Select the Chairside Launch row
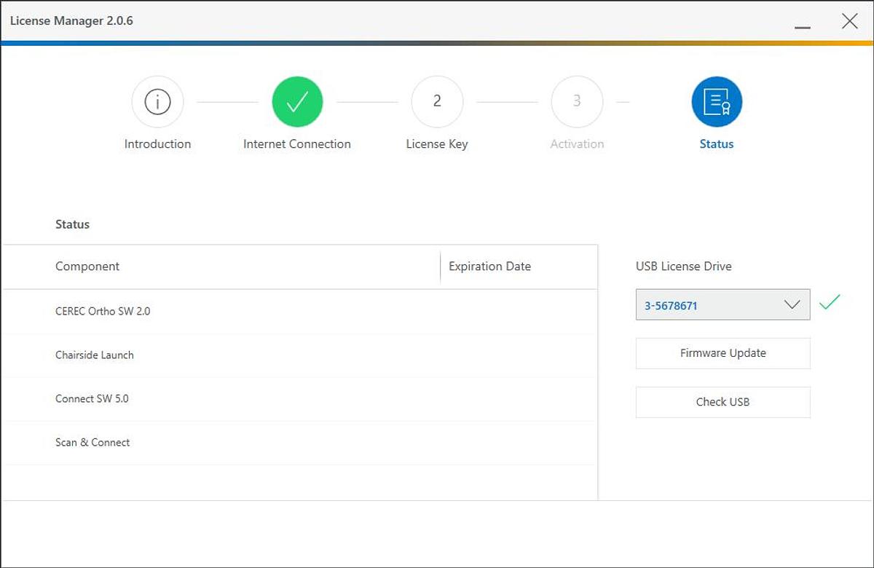 click(x=299, y=355)
